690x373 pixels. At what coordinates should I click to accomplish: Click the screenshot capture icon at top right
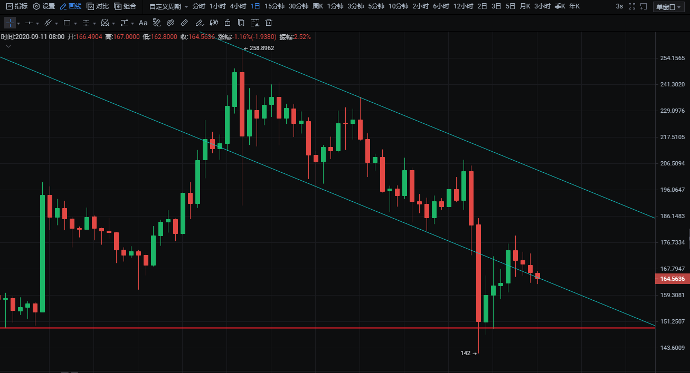click(x=642, y=7)
